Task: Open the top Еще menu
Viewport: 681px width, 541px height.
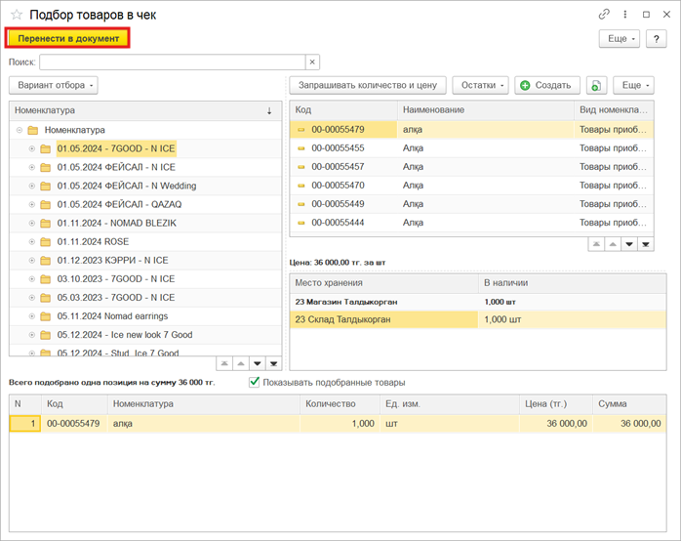Action: (620, 39)
